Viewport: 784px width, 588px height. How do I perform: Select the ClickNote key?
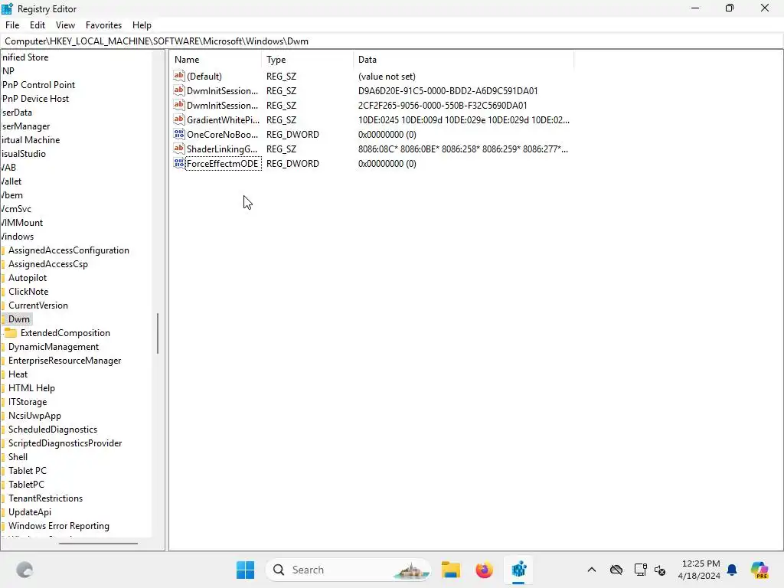28,292
